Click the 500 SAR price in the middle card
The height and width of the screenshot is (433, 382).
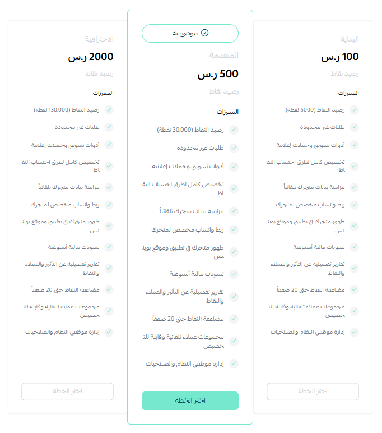(x=218, y=74)
